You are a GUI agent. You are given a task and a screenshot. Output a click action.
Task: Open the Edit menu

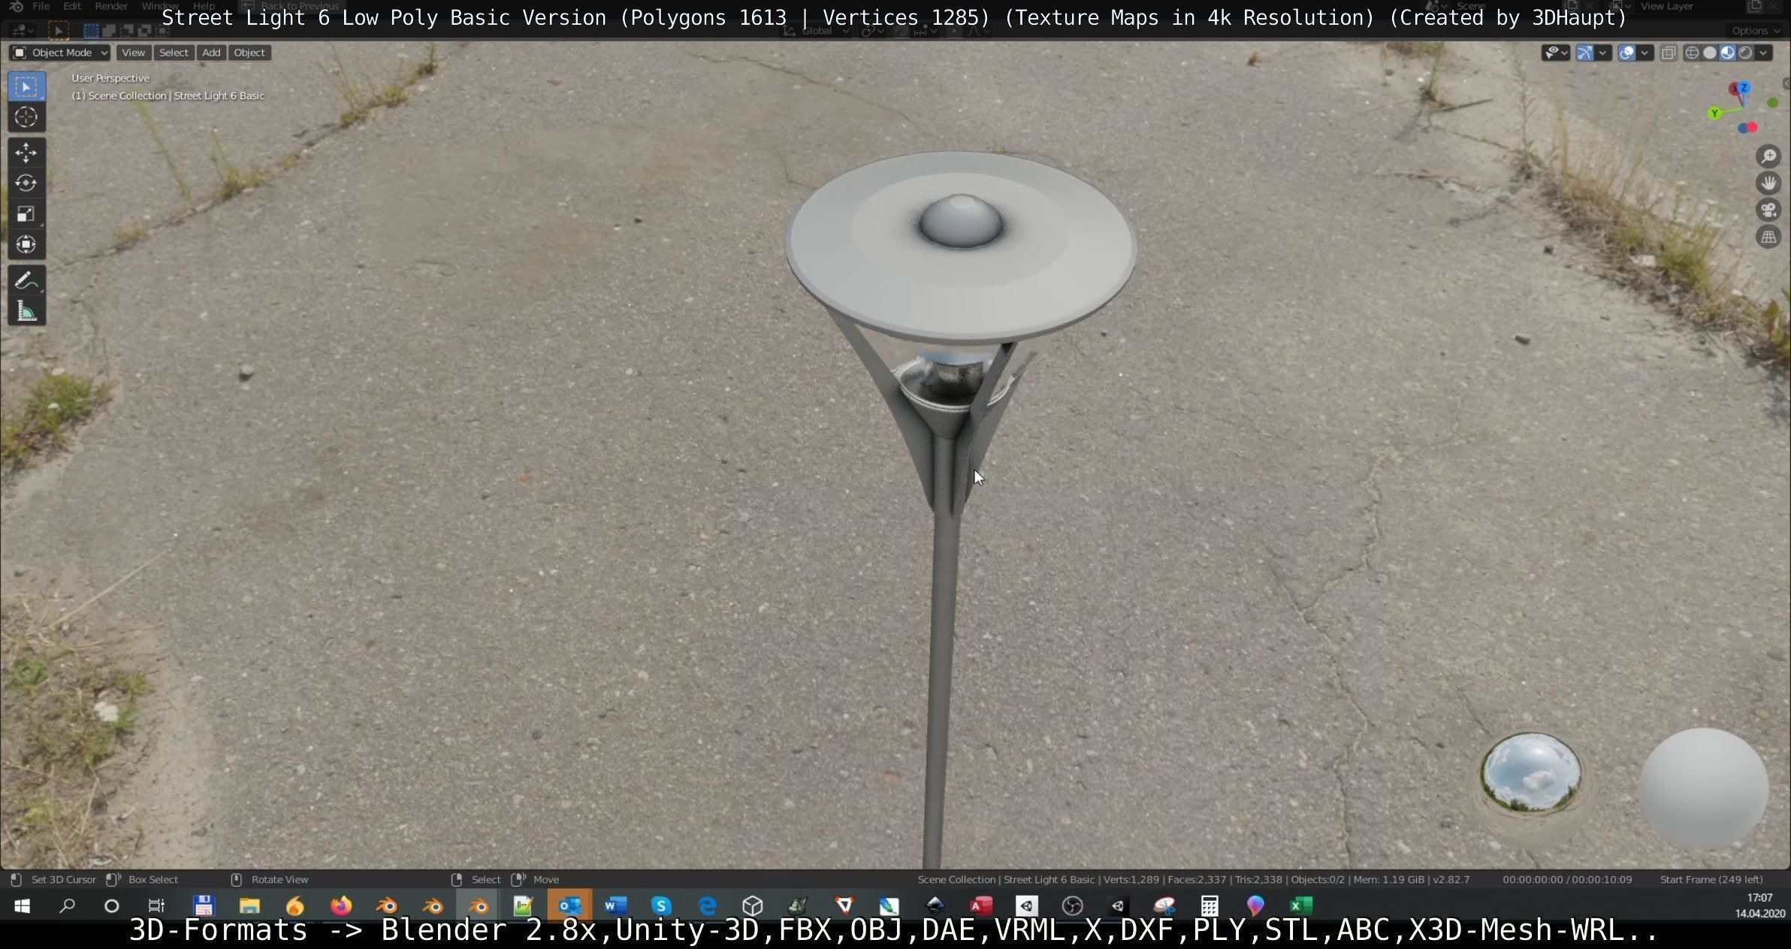[x=72, y=6]
